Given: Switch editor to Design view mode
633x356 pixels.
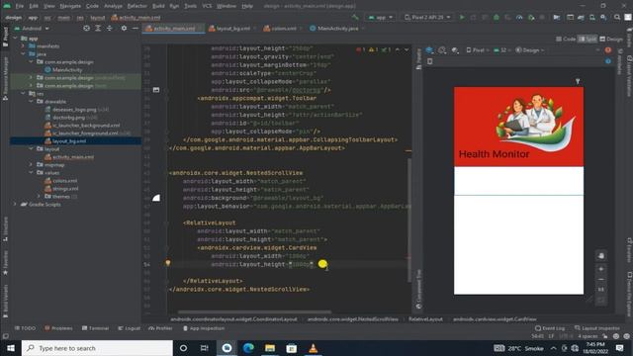Looking at the screenshot, I should click(611, 39).
